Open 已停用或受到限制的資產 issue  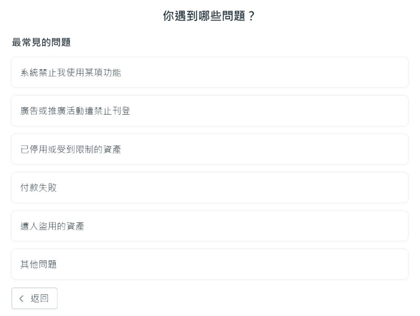[209, 149]
